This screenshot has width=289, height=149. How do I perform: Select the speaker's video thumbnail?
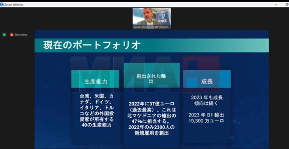152,19
